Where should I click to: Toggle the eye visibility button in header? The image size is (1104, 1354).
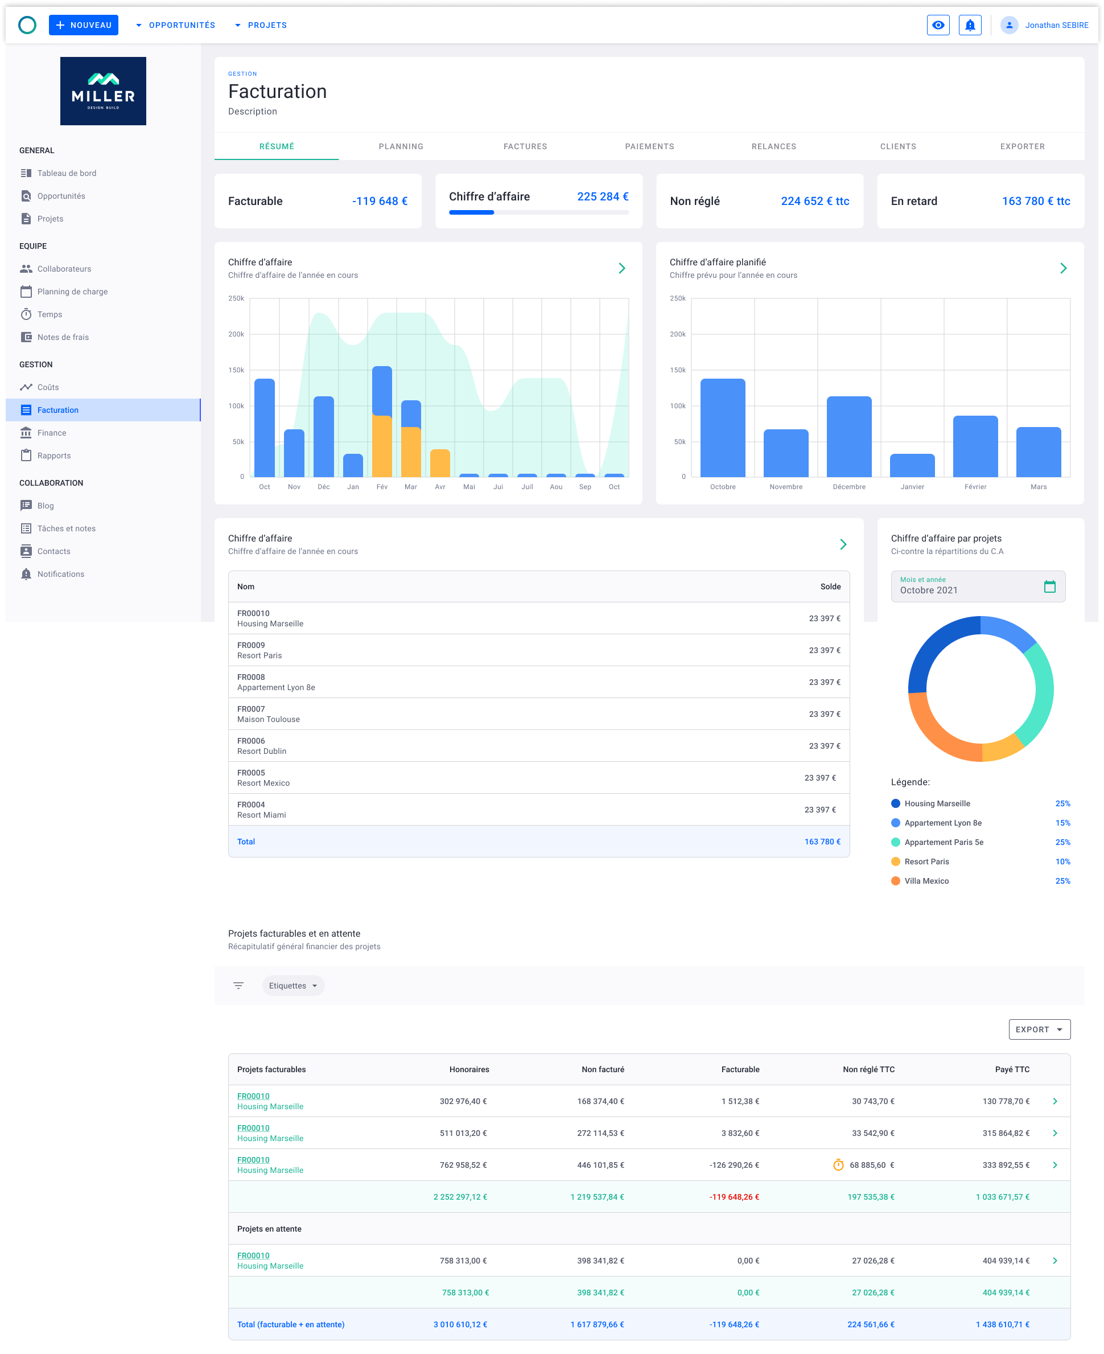[937, 26]
